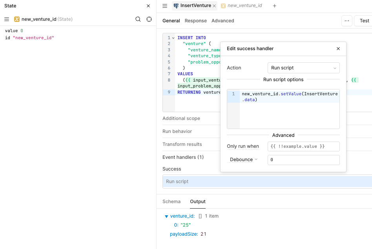Viewport: 372px width, 249px height.
Task: Close the InsertVenture tab
Action: (x=214, y=6)
